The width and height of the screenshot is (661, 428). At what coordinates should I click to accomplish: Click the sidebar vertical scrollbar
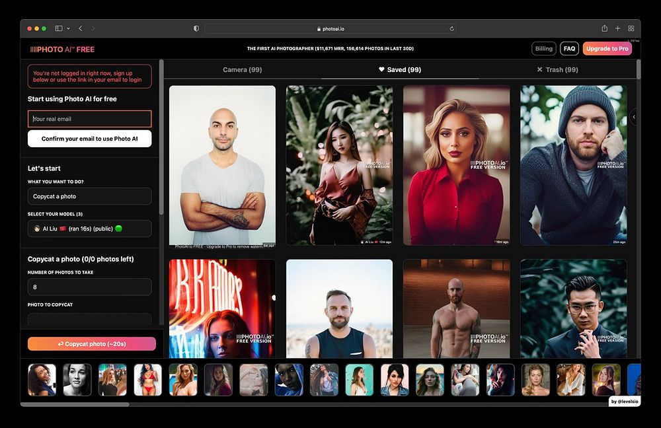point(161,138)
